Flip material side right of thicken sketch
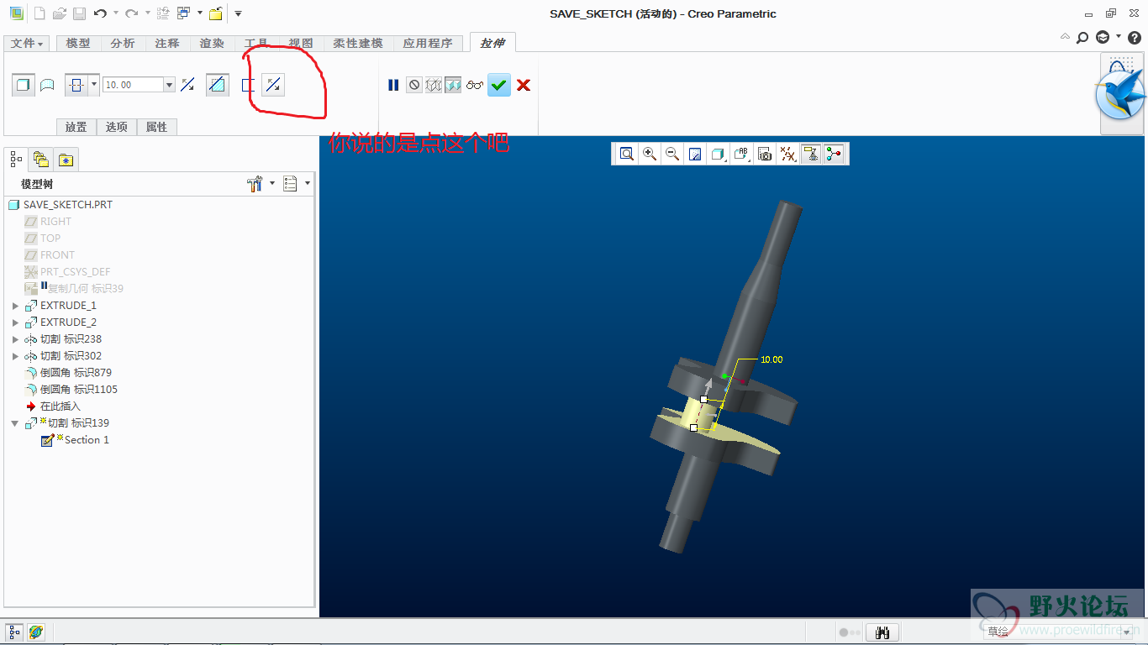The image size is (1148, 645). tap(274, 85)
